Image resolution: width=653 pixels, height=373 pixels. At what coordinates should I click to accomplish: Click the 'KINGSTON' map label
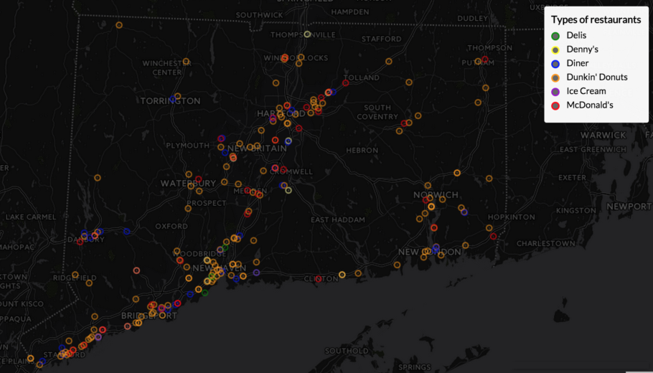click(576, 211)
